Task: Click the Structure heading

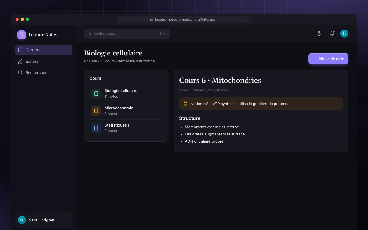Action: (x=190, y=118)
